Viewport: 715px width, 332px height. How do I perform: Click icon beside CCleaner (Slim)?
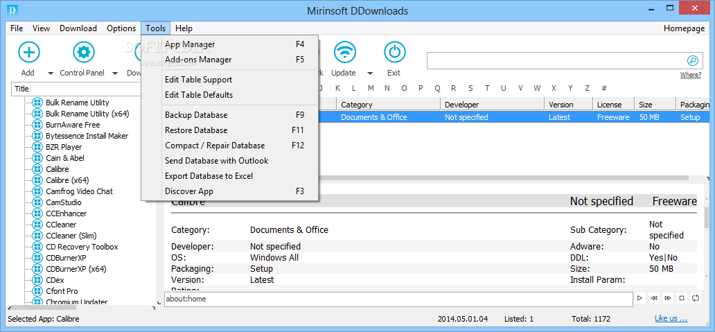point(37,236)
